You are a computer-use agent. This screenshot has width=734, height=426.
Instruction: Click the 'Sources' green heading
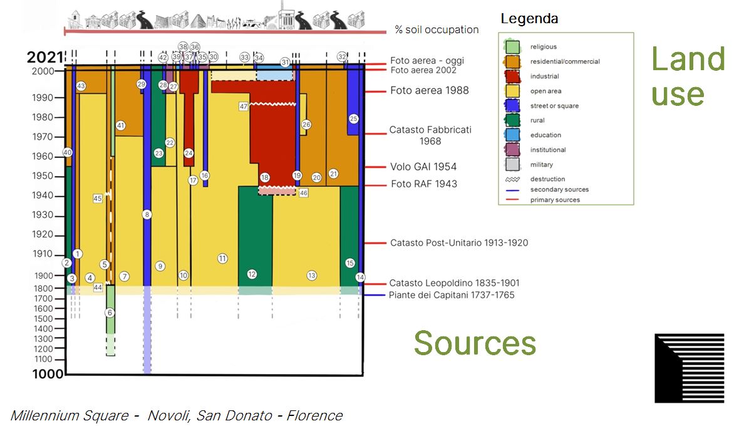(x=475, y=343)
